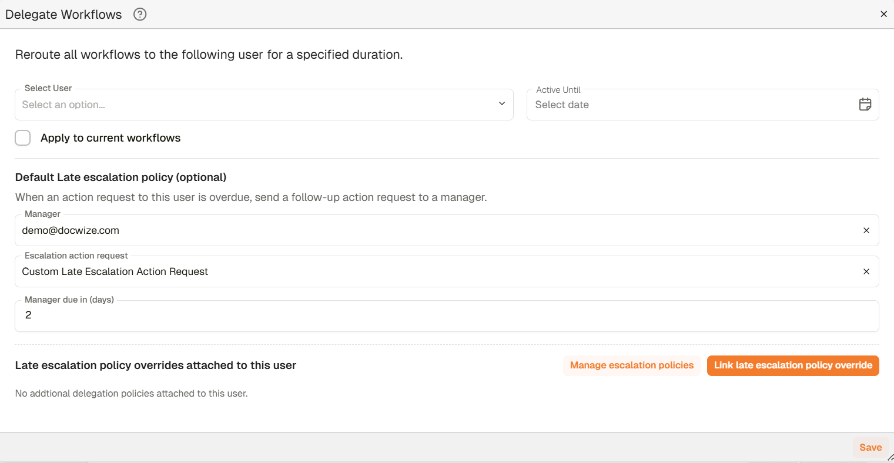Image resolution: width=894 pixels, height=463 pixels.
Task: Open the Active Until calendar picker icon
Action: click(x=865, y=105)
